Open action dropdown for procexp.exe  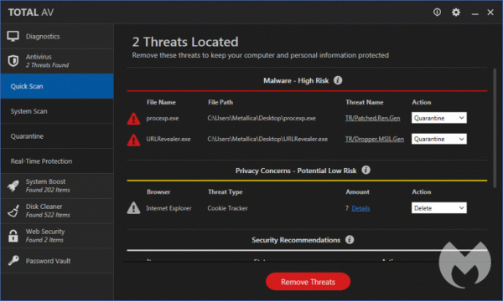[x=438, y=118]
